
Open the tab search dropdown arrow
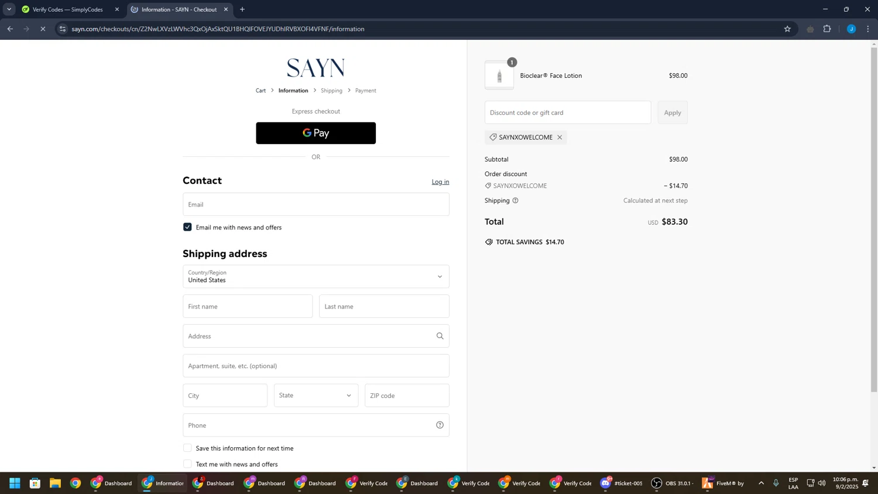tap(9, 9)
